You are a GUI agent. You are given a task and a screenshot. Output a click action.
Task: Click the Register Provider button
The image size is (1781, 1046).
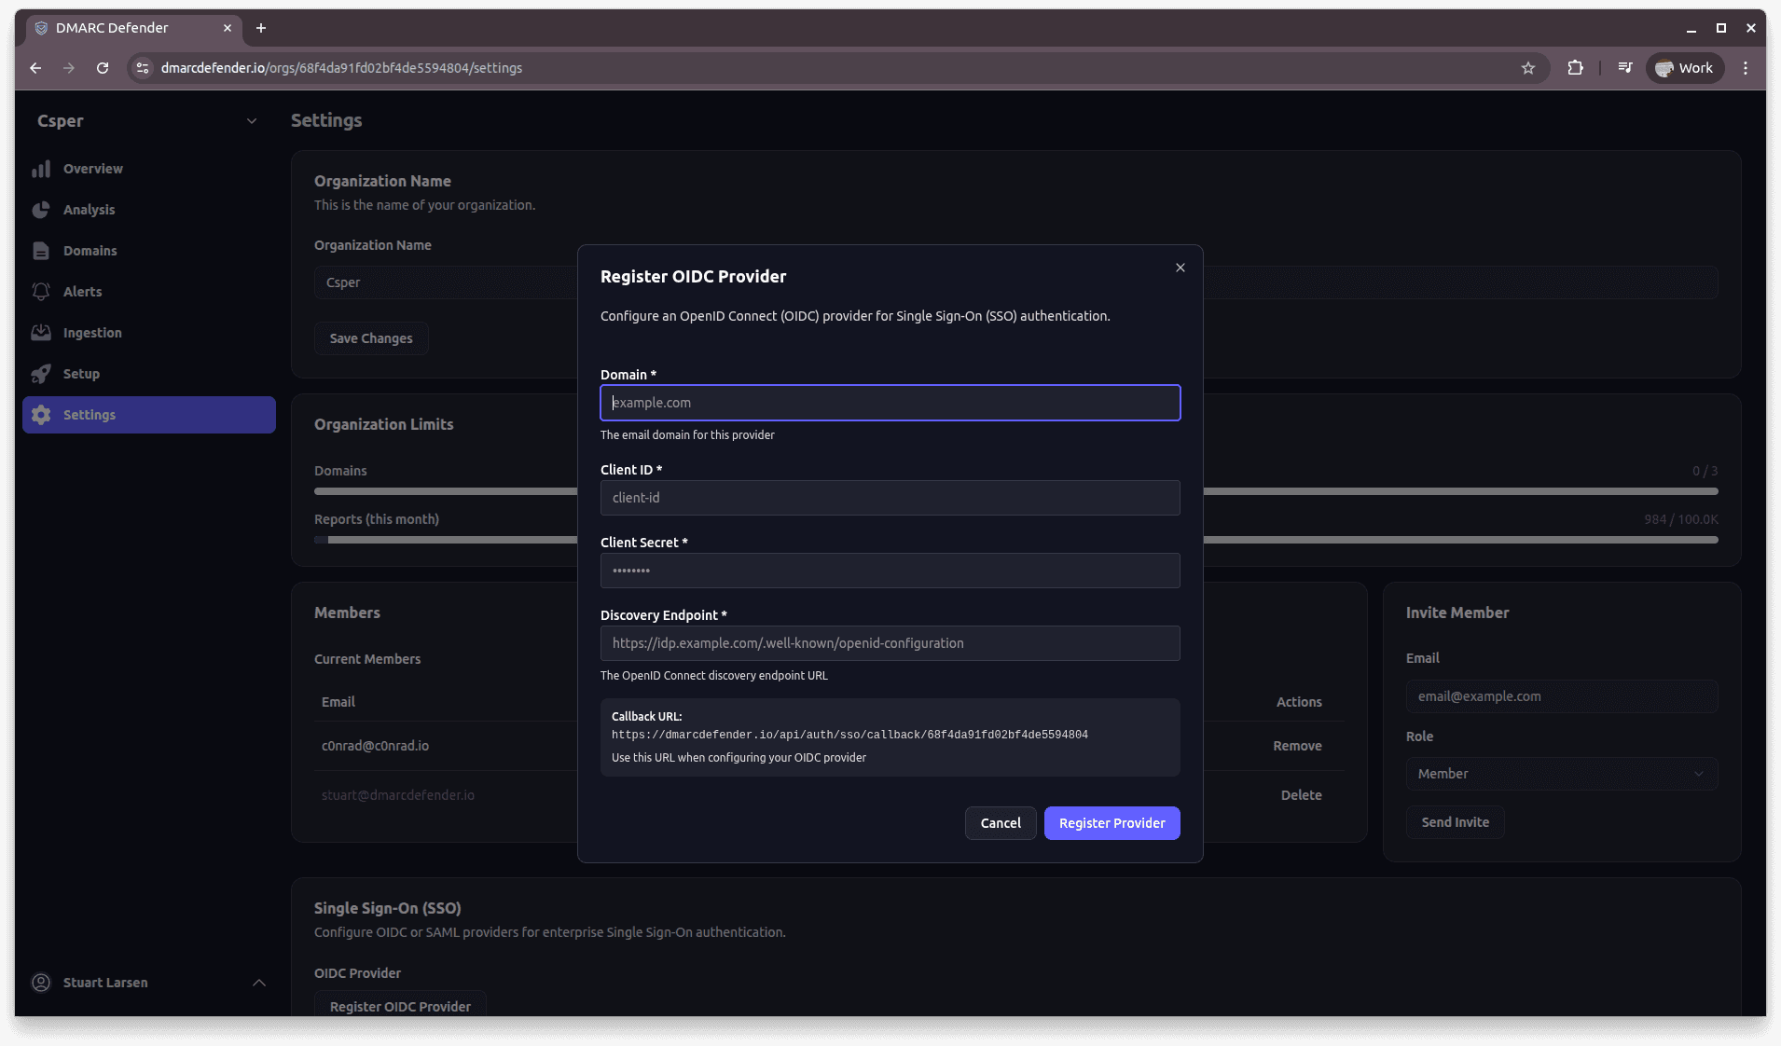(1111, 823)
